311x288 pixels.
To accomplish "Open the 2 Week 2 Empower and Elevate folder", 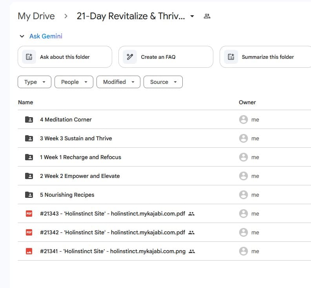I will pos(80,176).
